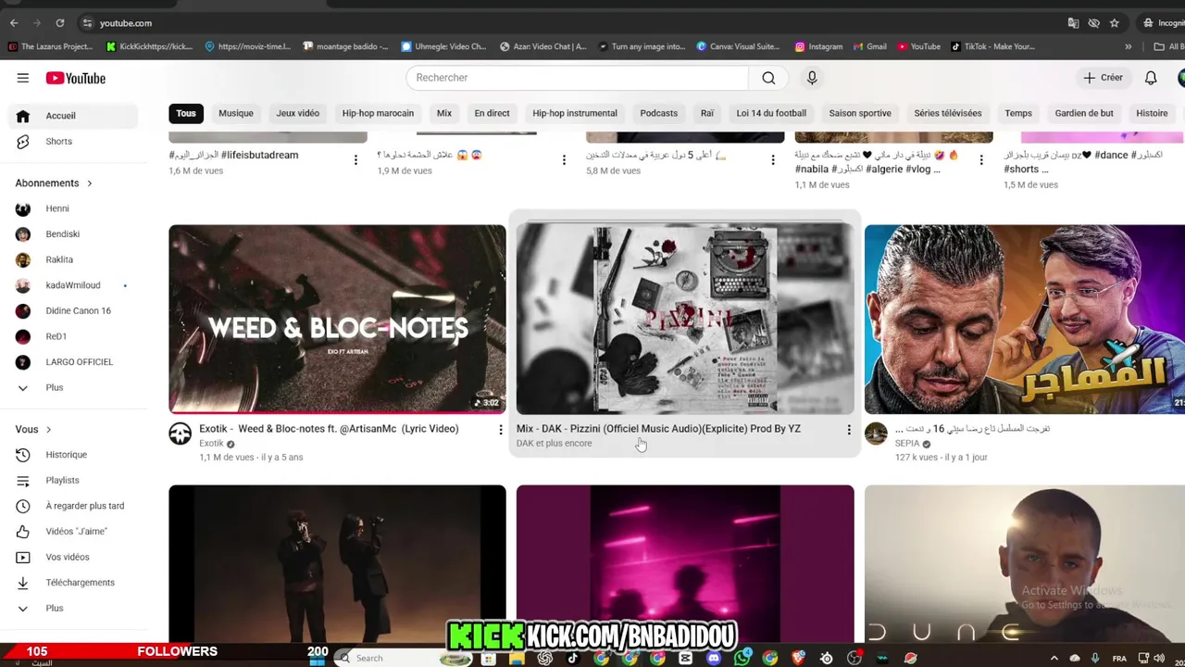Viewport: 1185px width, 667px height.
Task: Select the Gardien de but chip
Action: 1084,113
